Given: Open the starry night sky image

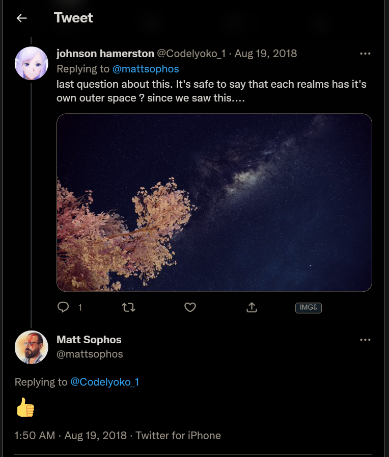Looking at the screenshot, I should [214, 202].
